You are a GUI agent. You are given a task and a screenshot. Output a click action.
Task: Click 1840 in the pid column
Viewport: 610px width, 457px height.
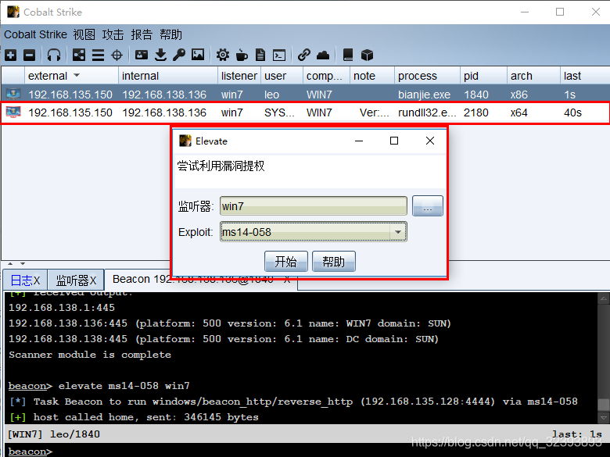pos(476,95)
